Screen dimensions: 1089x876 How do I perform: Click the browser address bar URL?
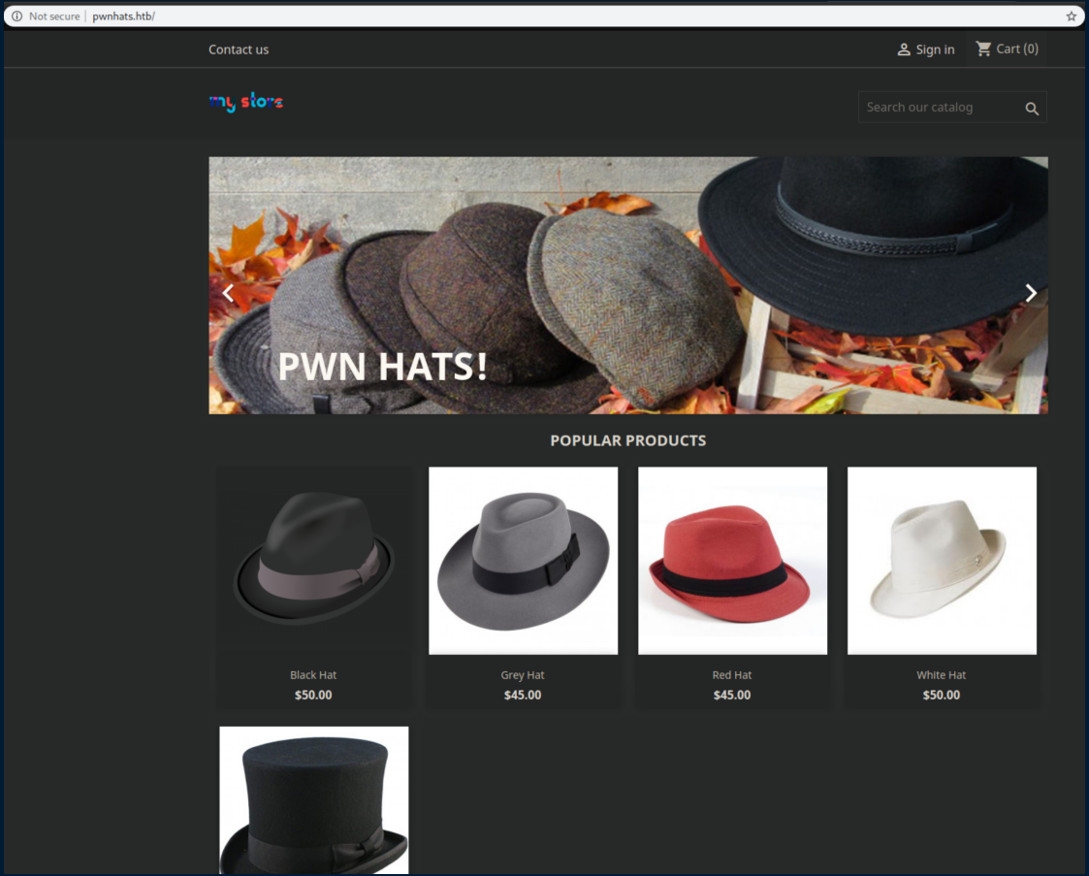pos(124,16)
